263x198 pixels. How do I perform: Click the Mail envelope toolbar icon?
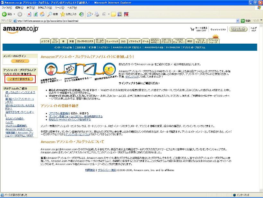[89, 14]
